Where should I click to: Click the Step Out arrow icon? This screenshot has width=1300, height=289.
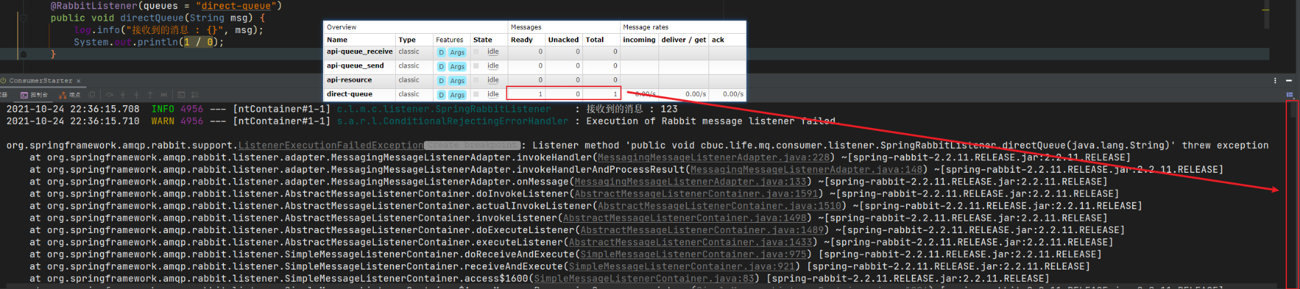(150, 95)
